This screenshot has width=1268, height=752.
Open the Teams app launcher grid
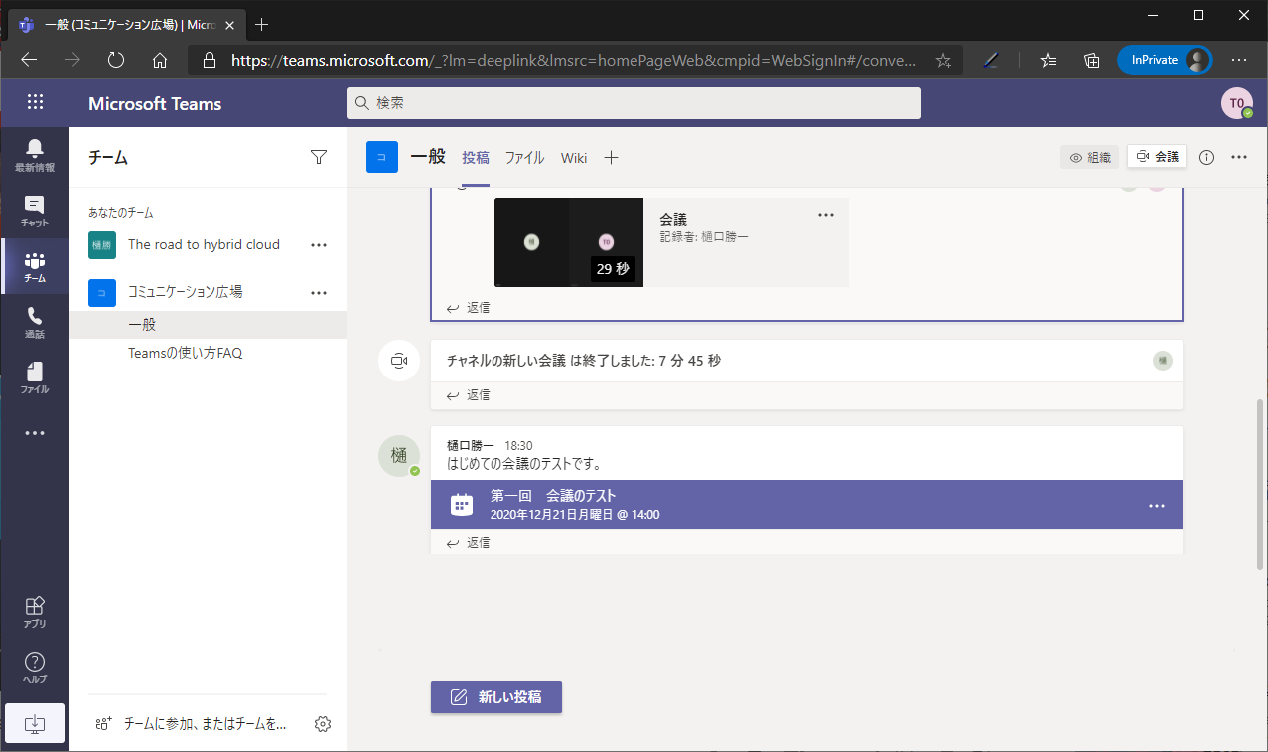(36, 102)
